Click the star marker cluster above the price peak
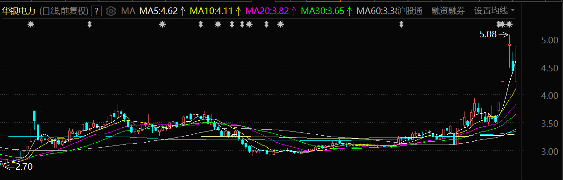 point(504,24)
